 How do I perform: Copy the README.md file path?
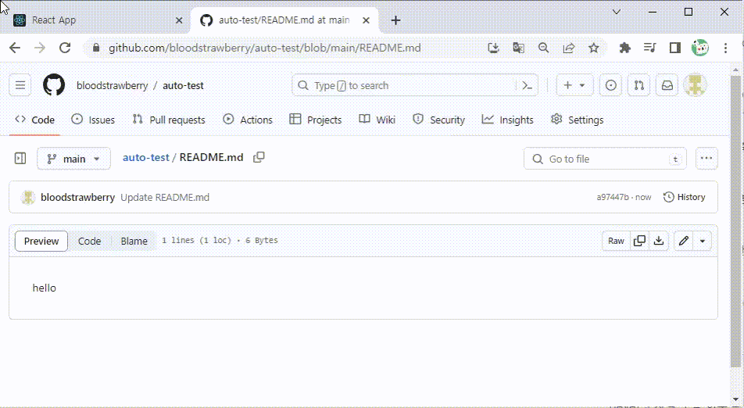259,158
